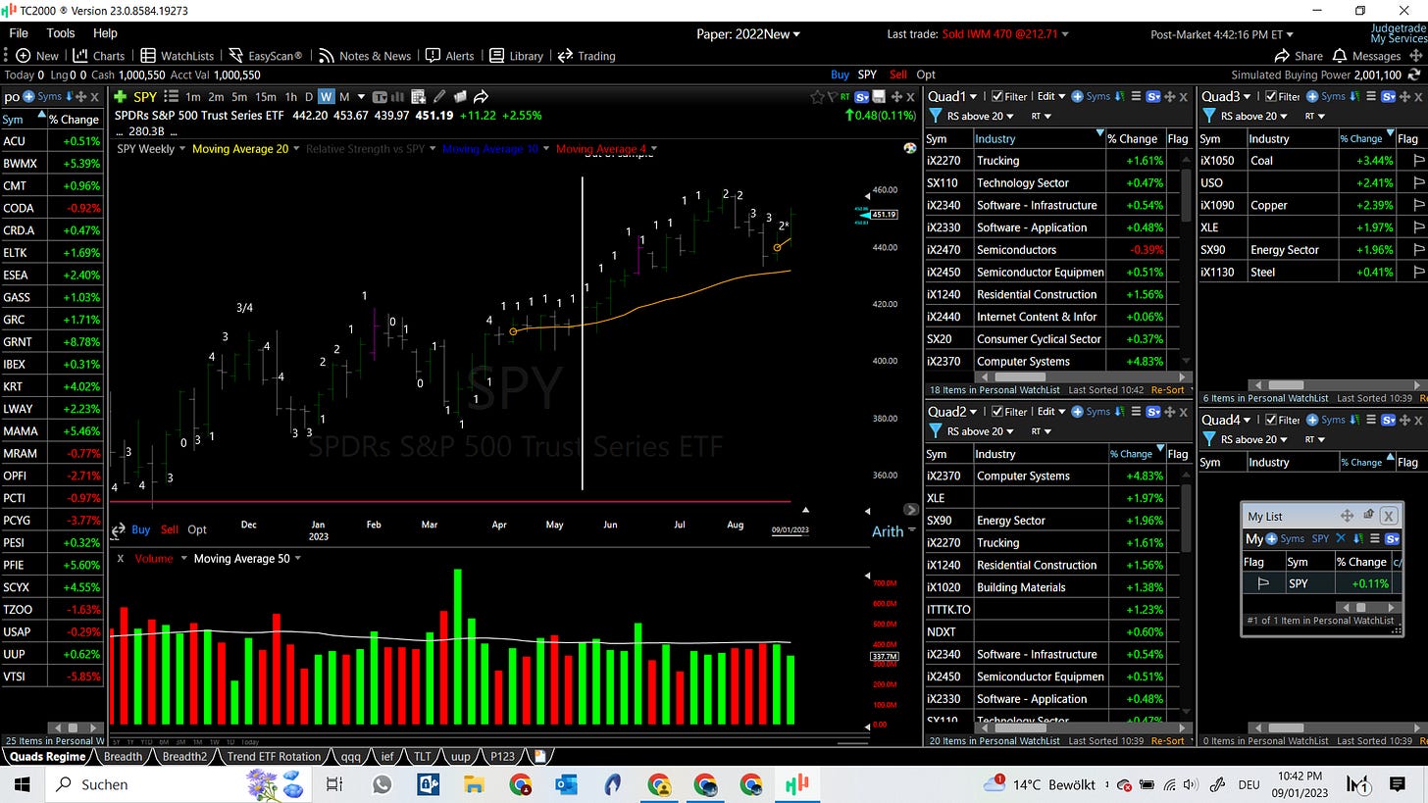The height and width of the screenshot is (803, 1428).
Task: Toggle the favorite star icon on SPY chart
Action: point(817,96)
